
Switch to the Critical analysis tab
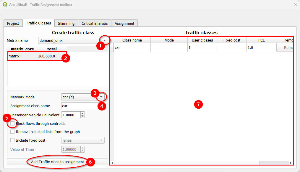coord(95,23)
